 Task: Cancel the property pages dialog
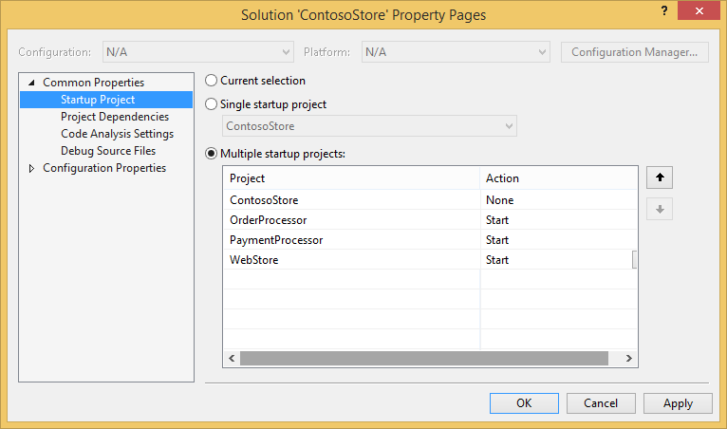601,403
